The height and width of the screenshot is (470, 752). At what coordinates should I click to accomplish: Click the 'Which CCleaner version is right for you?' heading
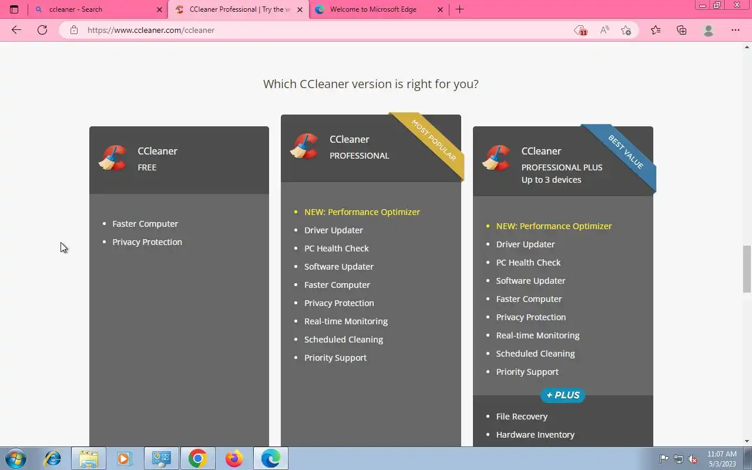pos(371,83)
